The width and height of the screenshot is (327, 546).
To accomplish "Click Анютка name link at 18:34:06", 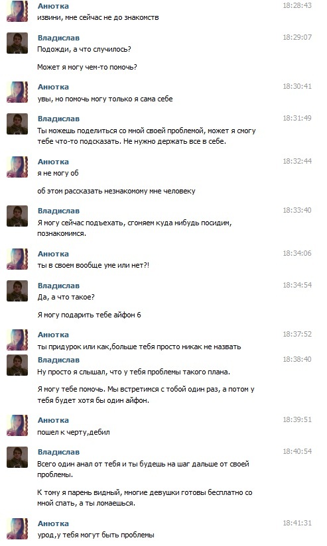I will click(x=53, y=254).
